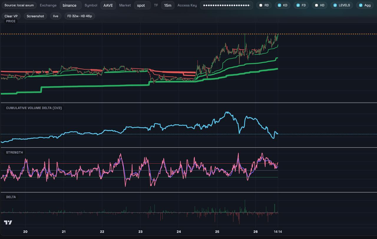Image resolution: width=377 pixels, height=239 pixels.
Task: Open the spot market selector
Action: click(142, 5)
